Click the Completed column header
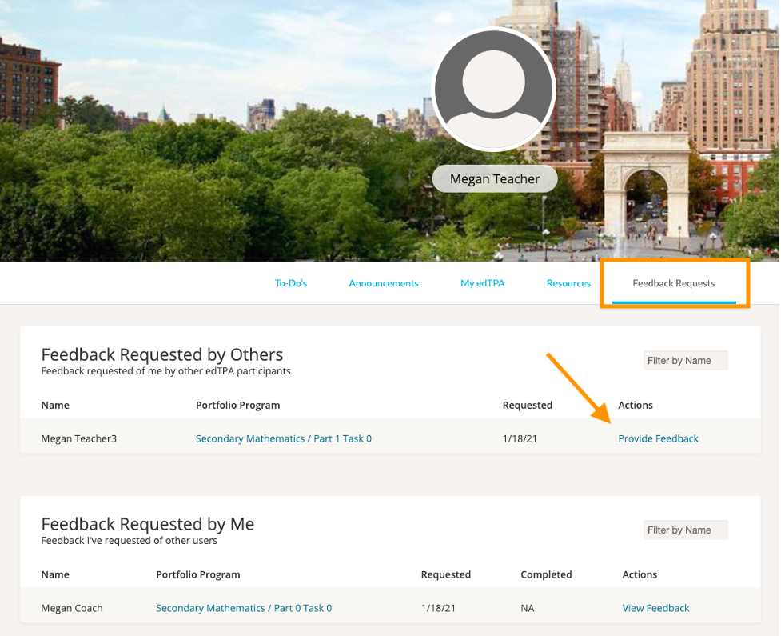Image resolution: width=781 pixels, height=636 pixels. tap(546, 574)
